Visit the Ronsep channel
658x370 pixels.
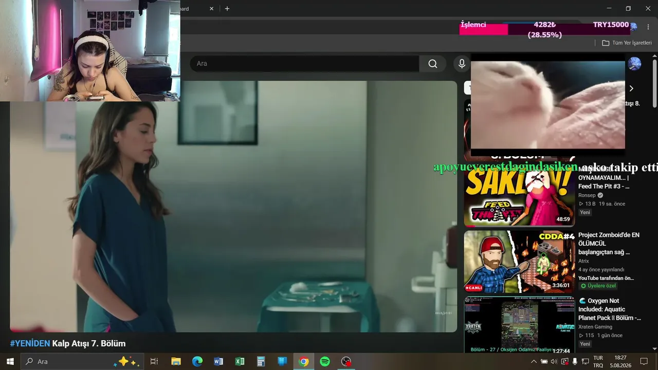[x=587, y=195]
